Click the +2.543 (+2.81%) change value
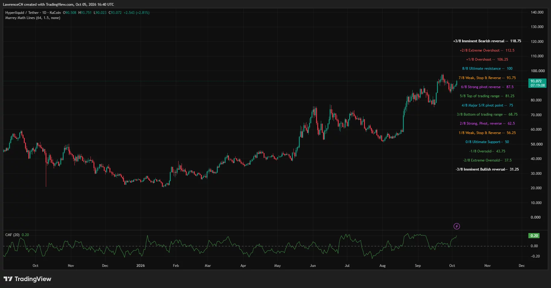Image resolution: width=551 pixels, height=288 pixels. point(137,13)
